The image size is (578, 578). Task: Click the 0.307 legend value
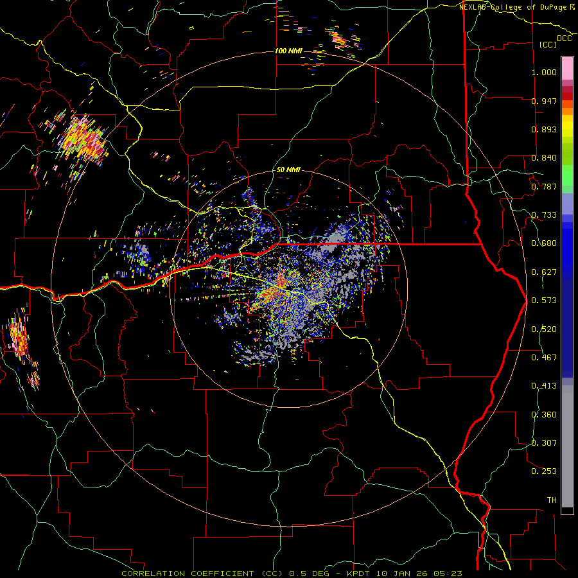click(544, 443)
